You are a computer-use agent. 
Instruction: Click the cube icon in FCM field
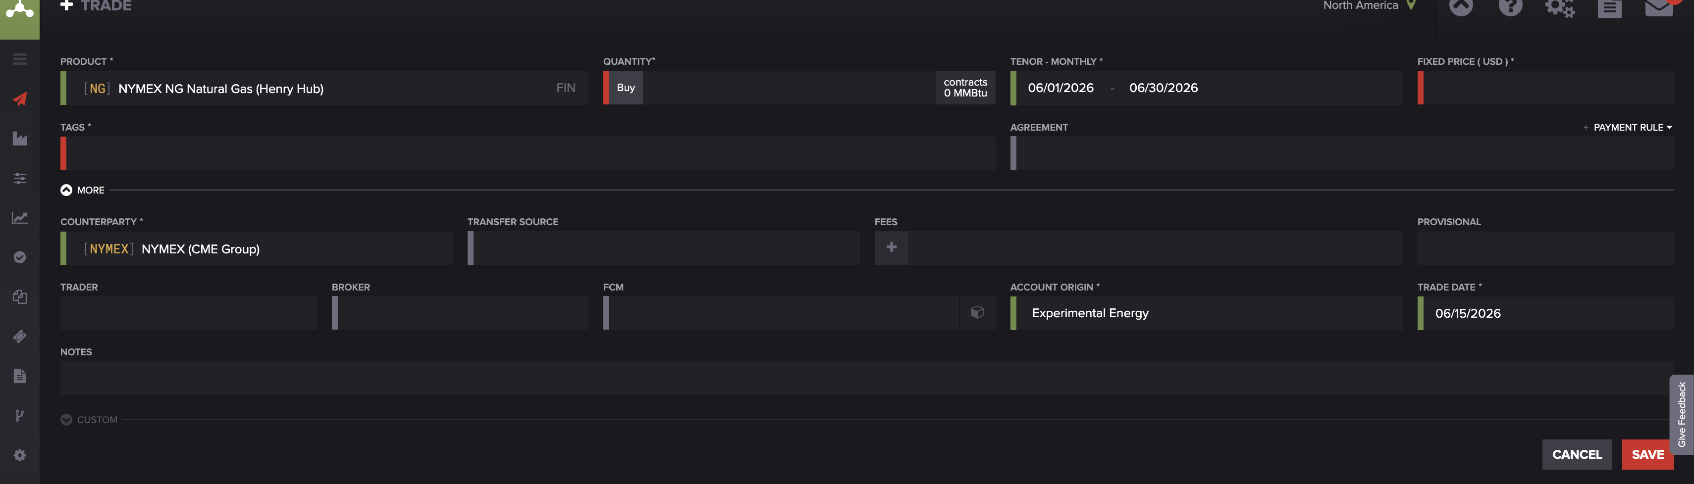[x=977, y=313]
